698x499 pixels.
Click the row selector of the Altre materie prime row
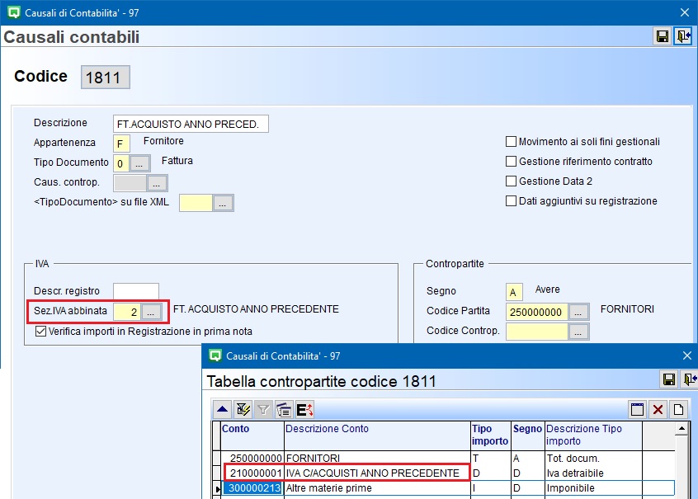click(217, 488)
